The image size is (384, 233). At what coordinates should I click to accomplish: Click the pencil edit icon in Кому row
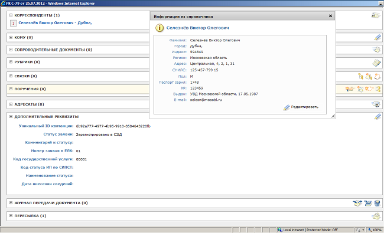(x=378, y=37)
